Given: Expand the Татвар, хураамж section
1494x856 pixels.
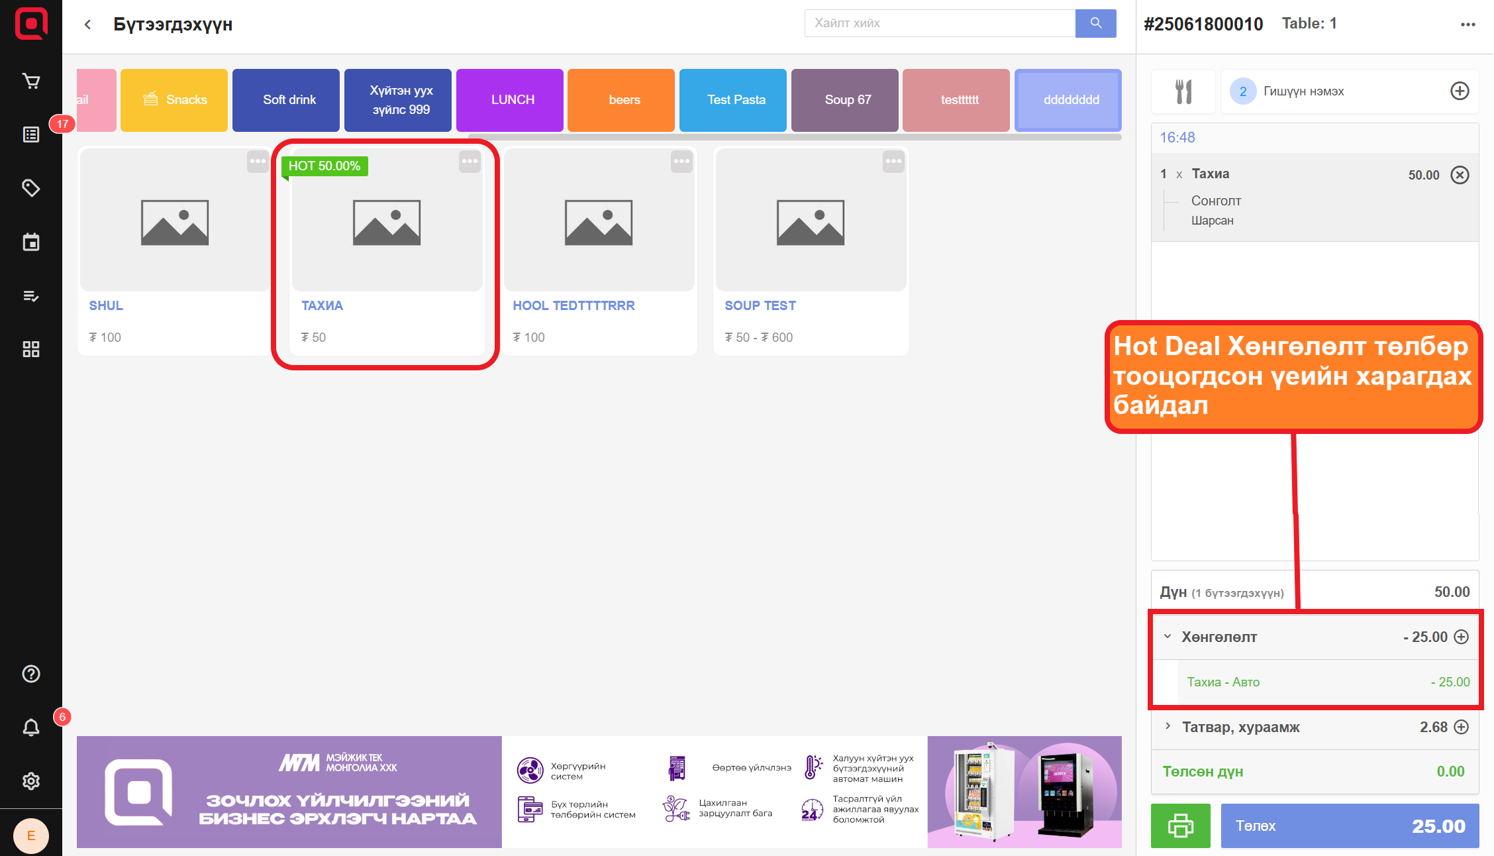Looking at the screenshot, I should [1168, 727].
